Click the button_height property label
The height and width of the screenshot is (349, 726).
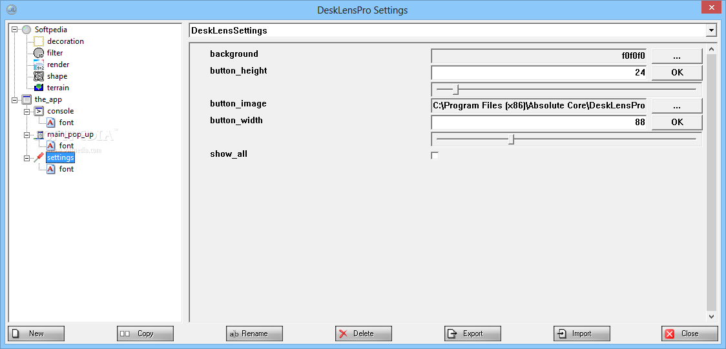pyautogui.click(x=238, y=71)
